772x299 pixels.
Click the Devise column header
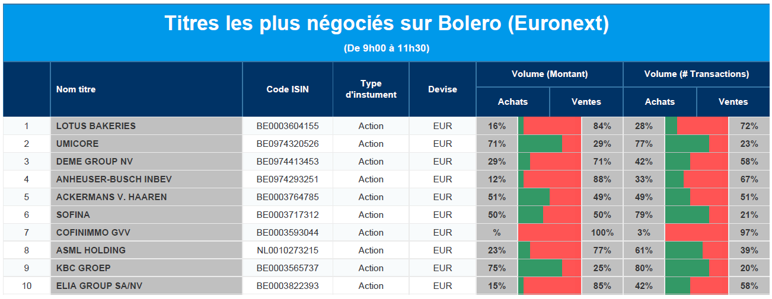(x=442, y=89)
